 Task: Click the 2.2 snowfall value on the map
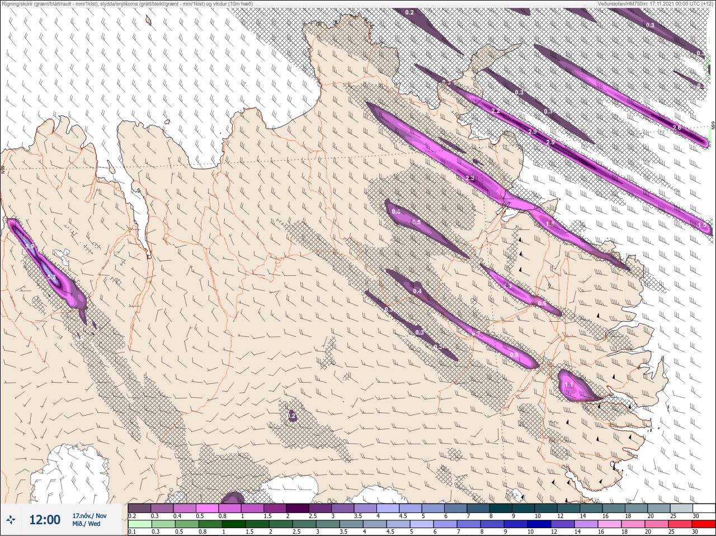[x=496, y=111]
